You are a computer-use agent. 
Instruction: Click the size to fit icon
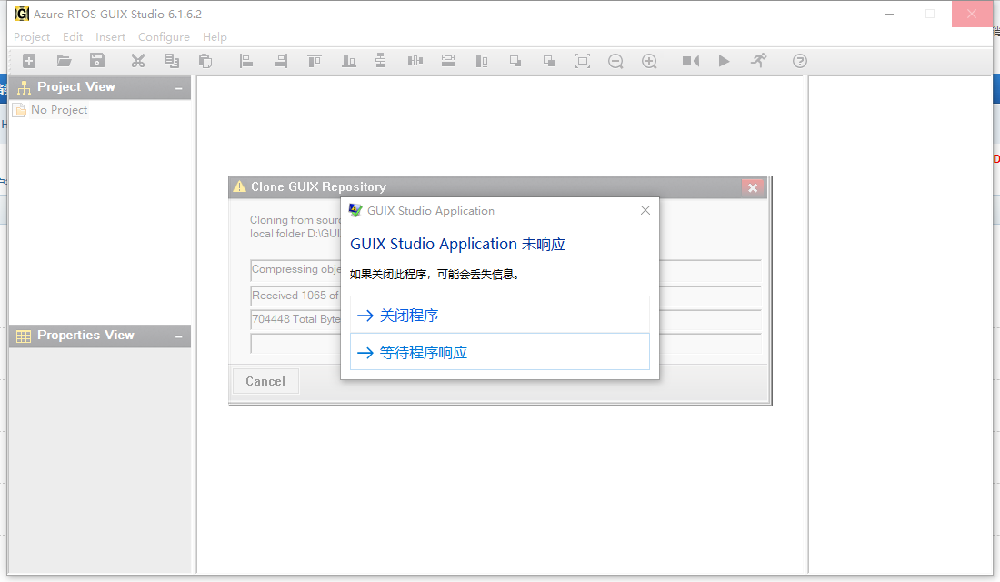(582, 61)
